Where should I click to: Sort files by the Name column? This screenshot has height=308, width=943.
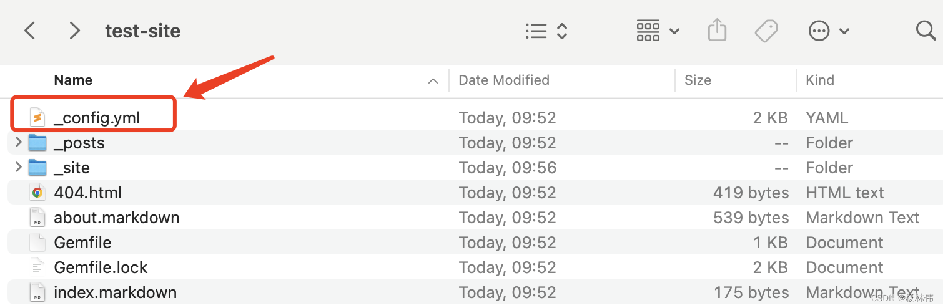pos(73,80)
